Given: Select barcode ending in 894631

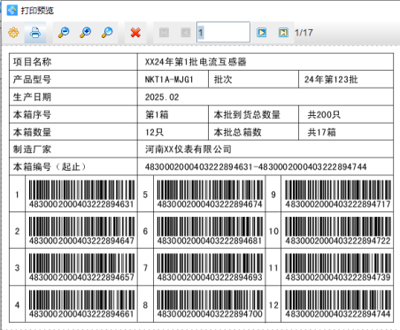Looking at the screenshot, I should click(x=81, y=194).
